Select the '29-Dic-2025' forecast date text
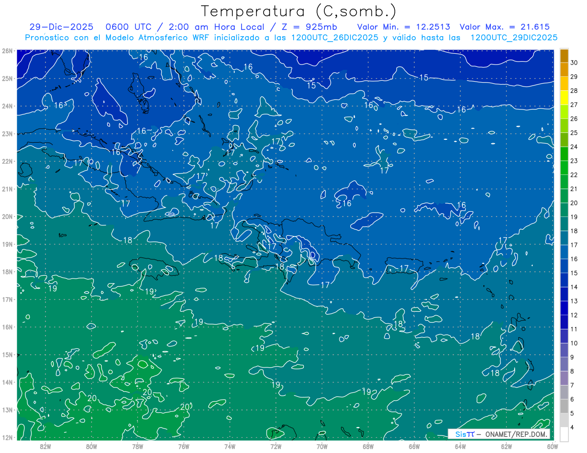Screen dimensions: 587x453 click(61, 27)
